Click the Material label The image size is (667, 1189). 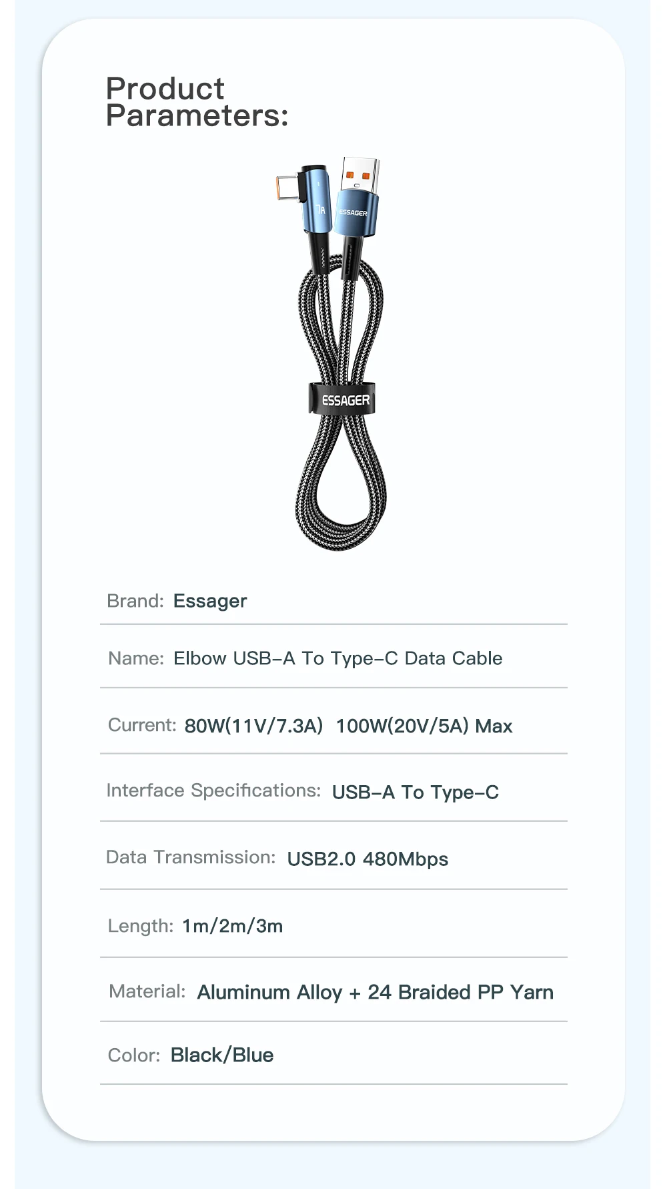pyautogui.click(x=147, y=991)
